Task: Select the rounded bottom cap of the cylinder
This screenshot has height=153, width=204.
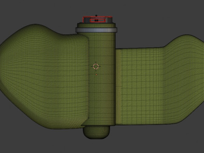Action: pyautogui.click(x=96, y=132)
